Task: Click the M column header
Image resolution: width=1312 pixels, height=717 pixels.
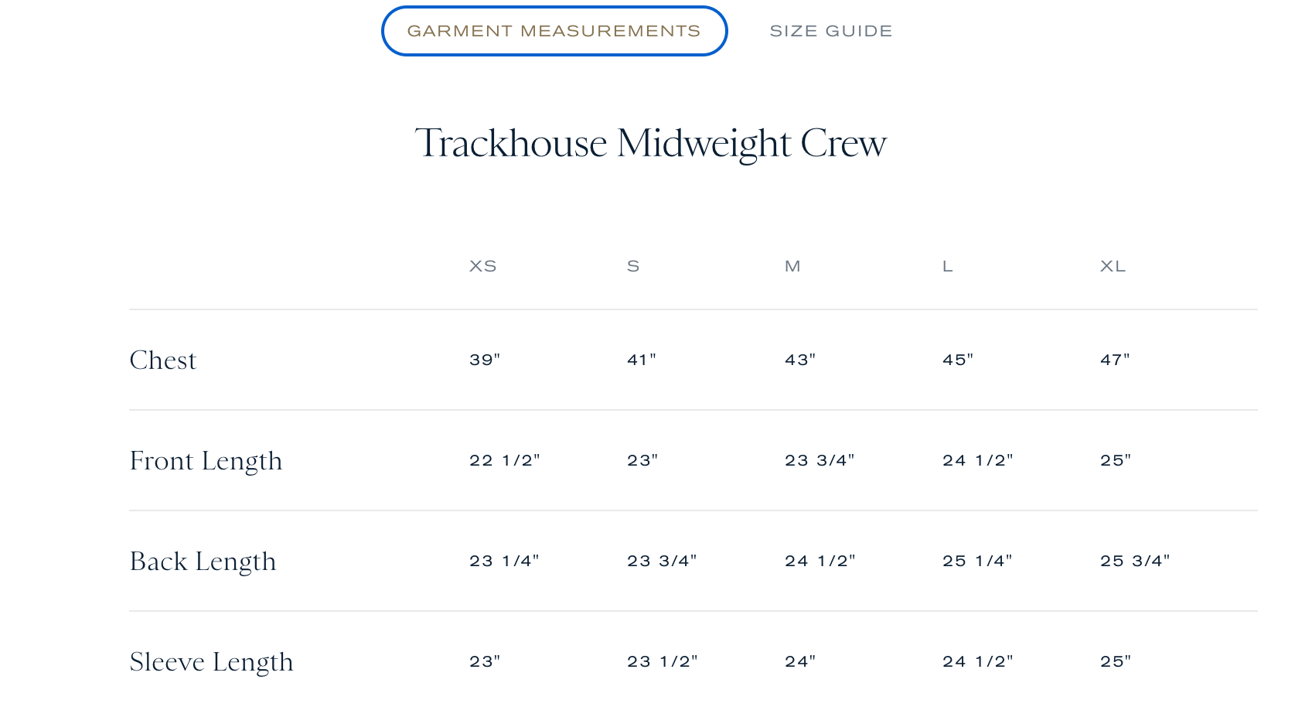Action: [792, 265]
